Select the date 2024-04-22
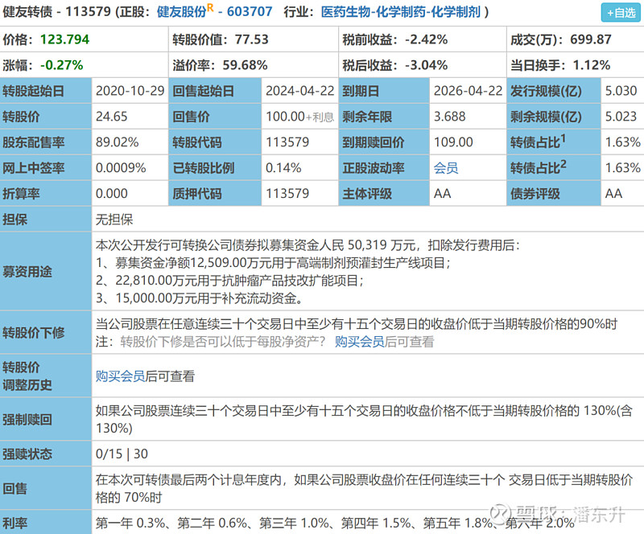This screenshot has height=534, width=644. [299, 91]
